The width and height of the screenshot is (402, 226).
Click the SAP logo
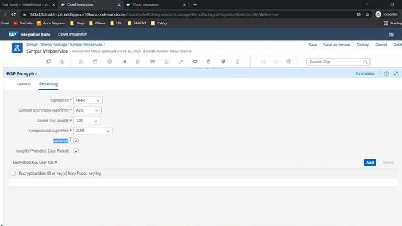coord(13,35)
